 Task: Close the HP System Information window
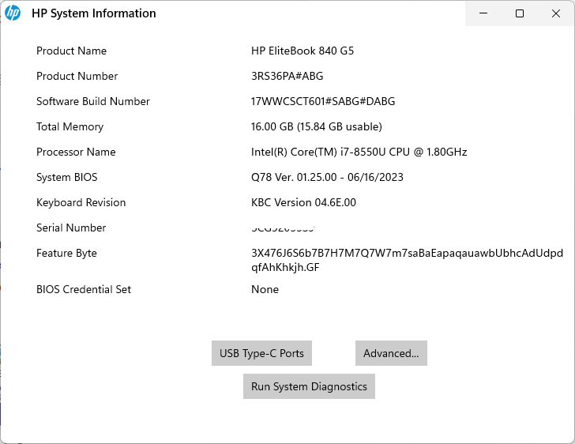coord(556,13)
